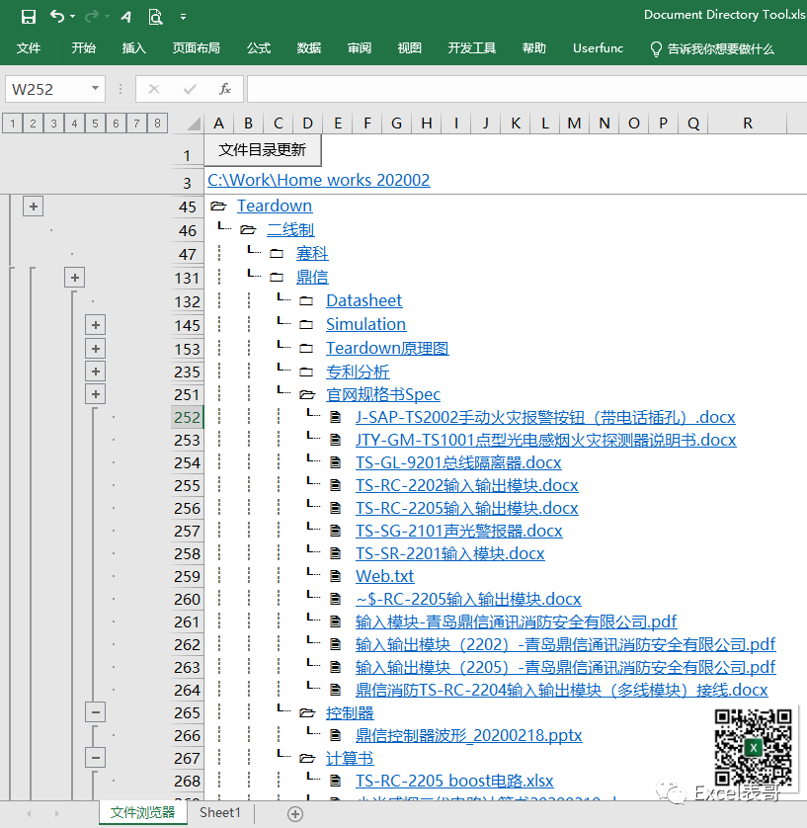Click the folder icon beside 专利分析
This screenshot has width=807, height=828.
tap(306, 372)
